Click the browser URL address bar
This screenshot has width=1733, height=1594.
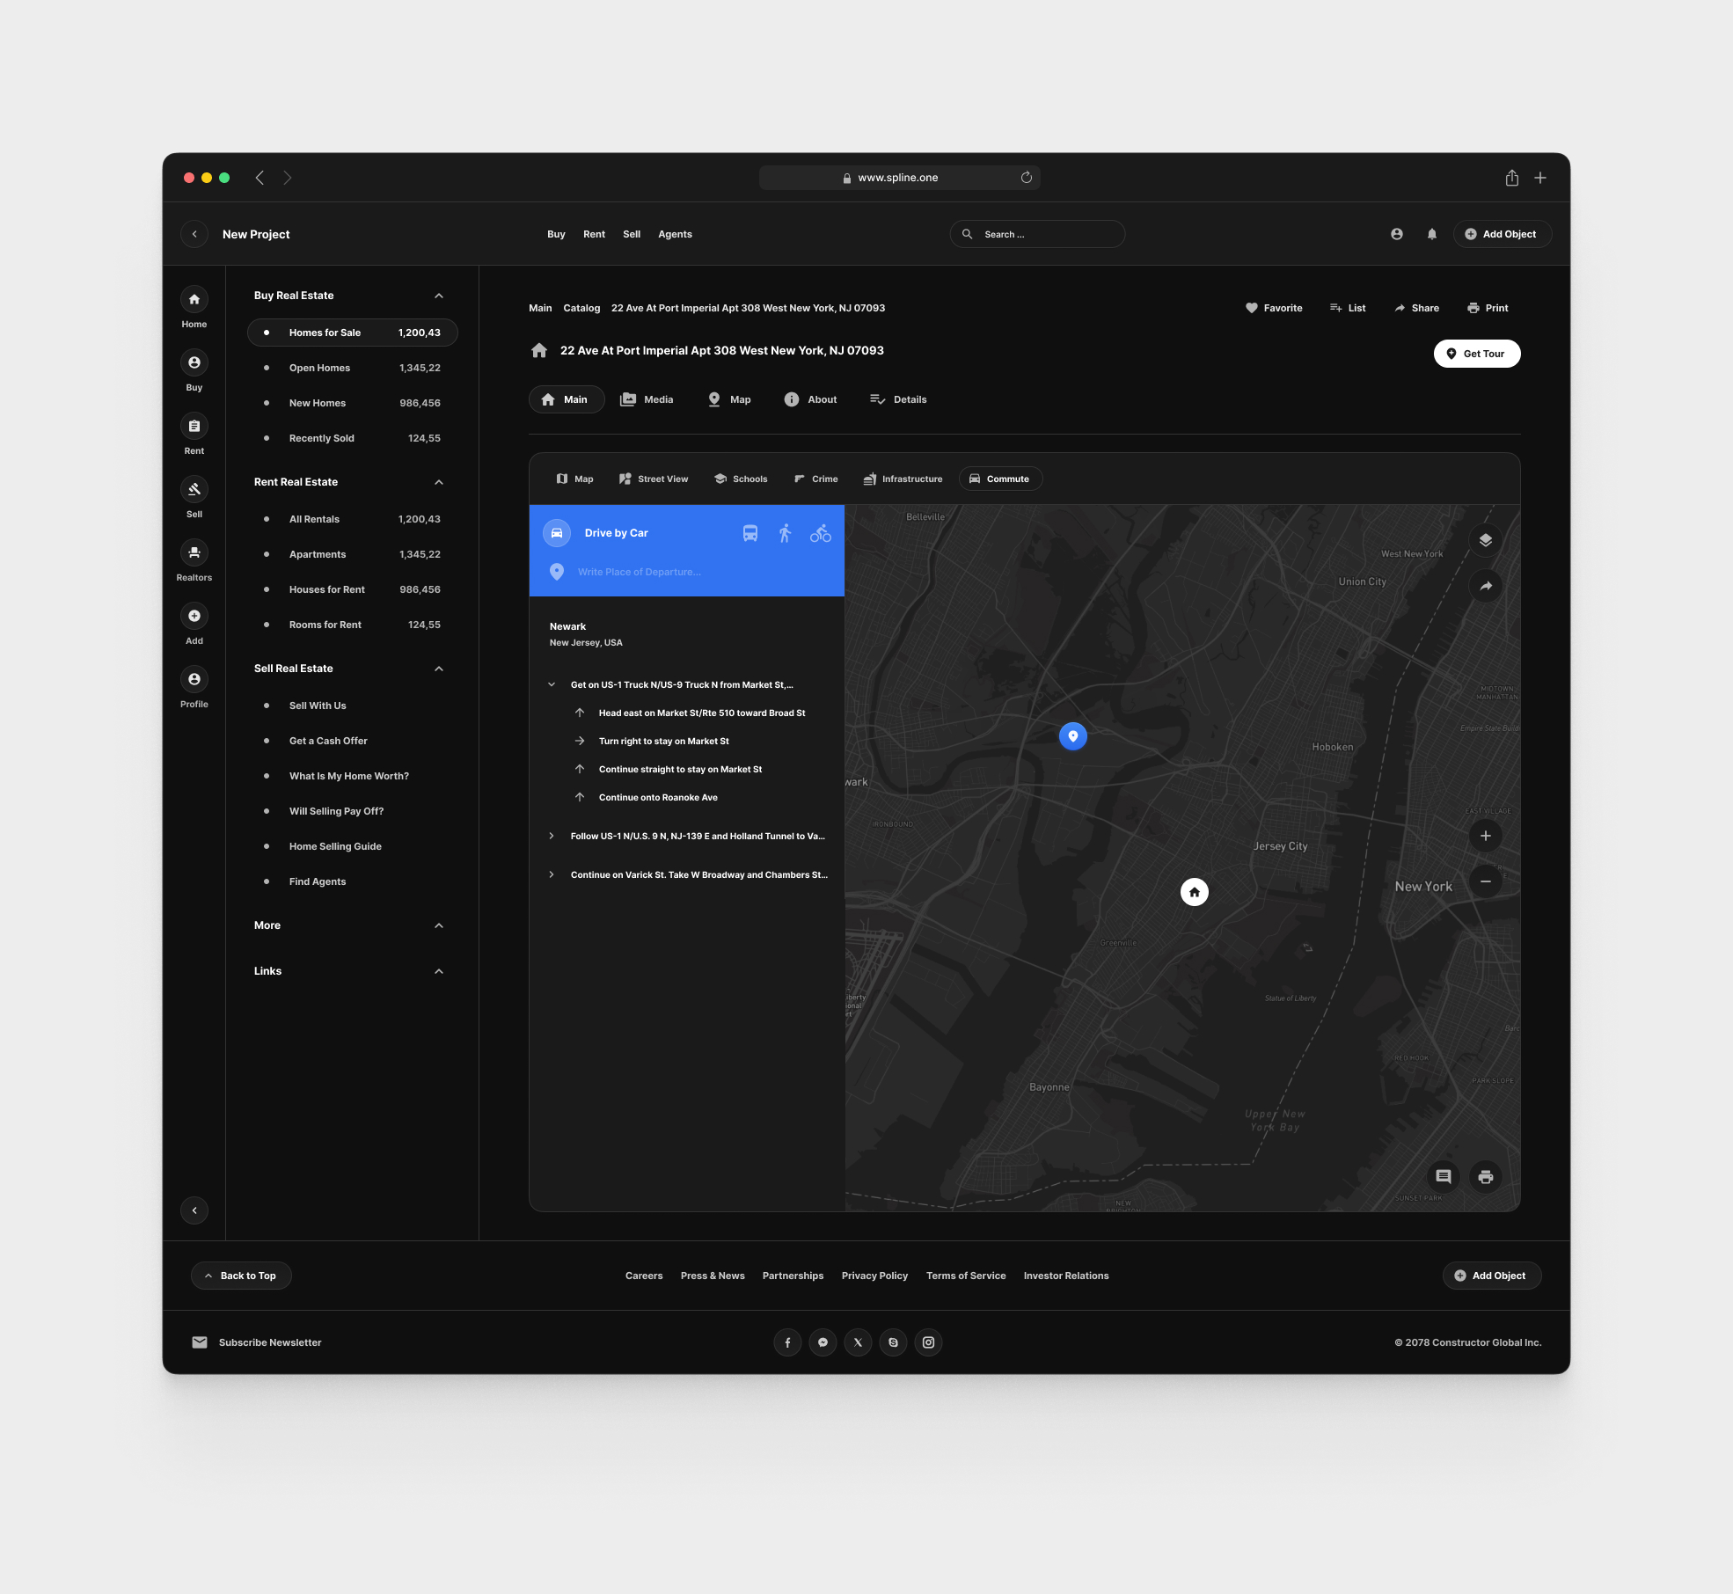899,178
